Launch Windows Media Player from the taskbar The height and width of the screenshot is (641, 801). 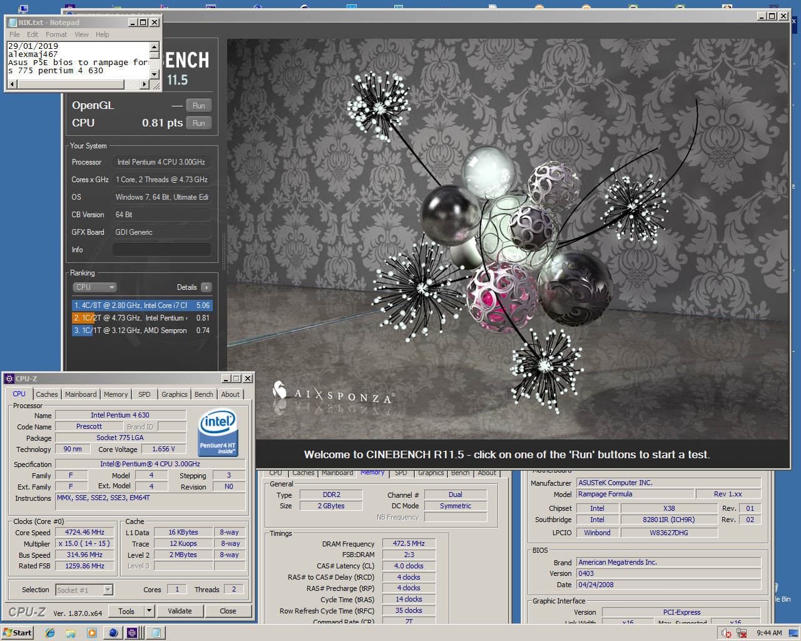click(x=91, y=633)
